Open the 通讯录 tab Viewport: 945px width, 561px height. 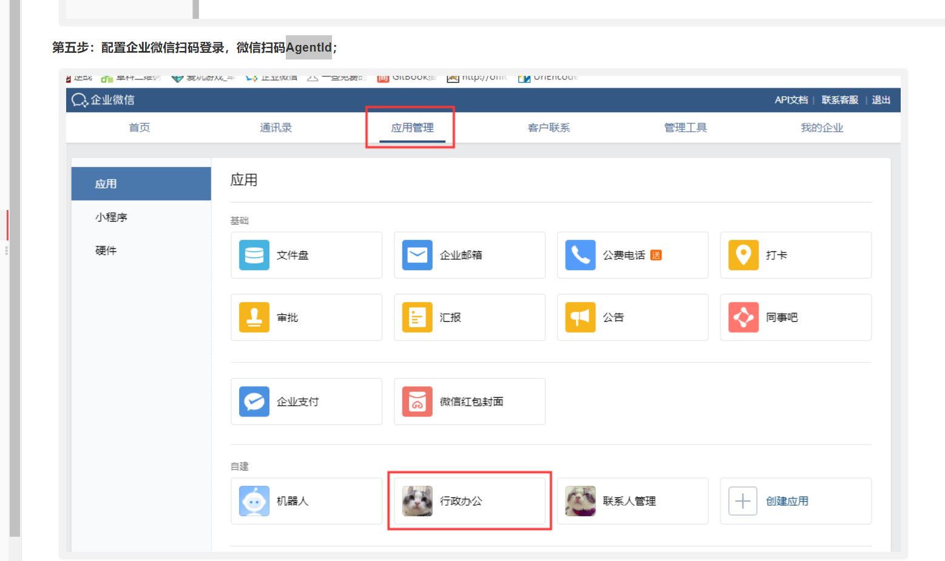click(276, 127)
